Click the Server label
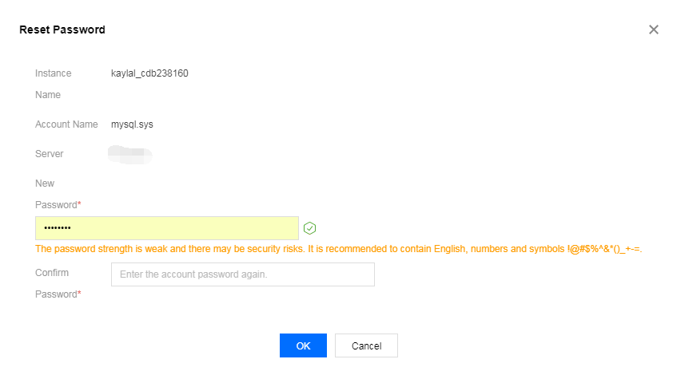This screenshot has height=375, width=677. [50, 153]
